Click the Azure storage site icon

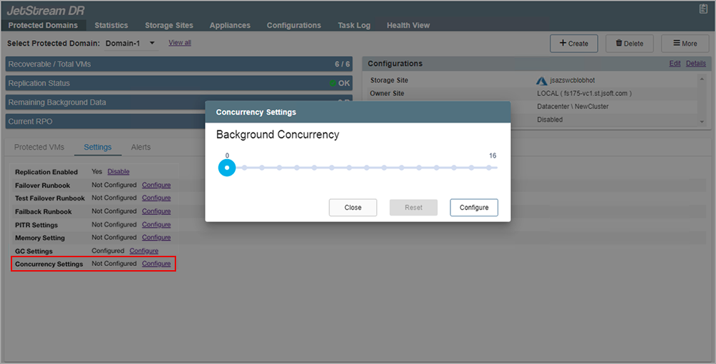coord(541,80)
